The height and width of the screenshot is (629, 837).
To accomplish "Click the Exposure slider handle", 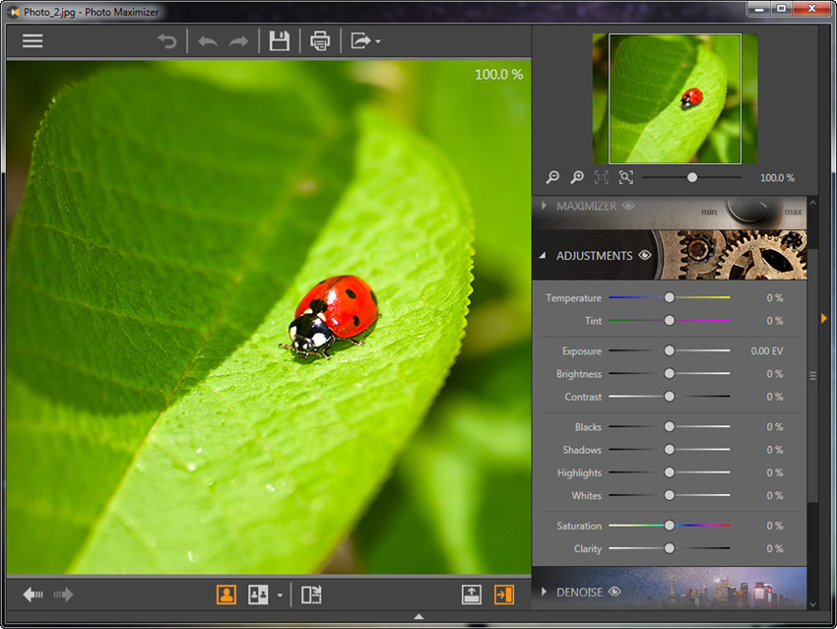I will (x=669, y=350).
